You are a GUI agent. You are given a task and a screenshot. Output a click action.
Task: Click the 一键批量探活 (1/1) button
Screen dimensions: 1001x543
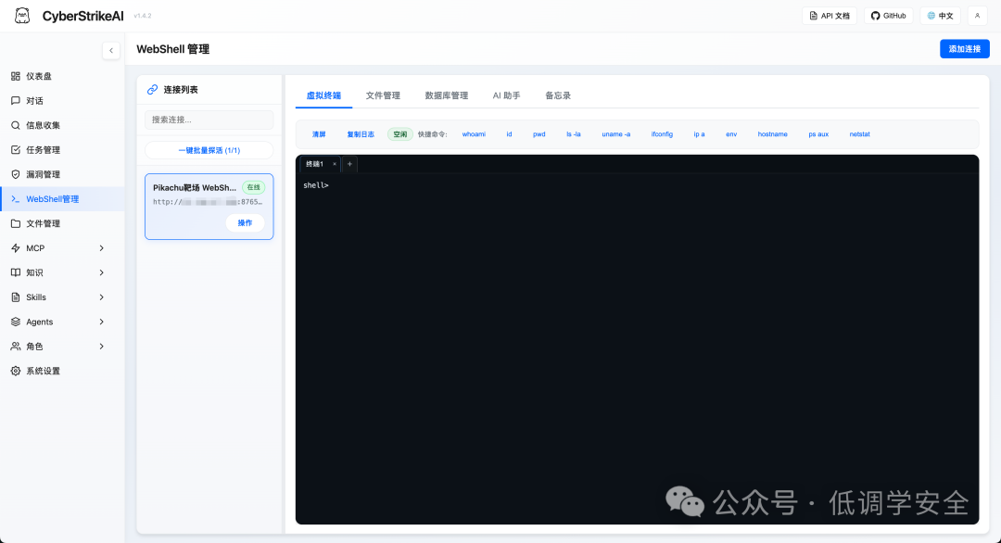point(209,151)
